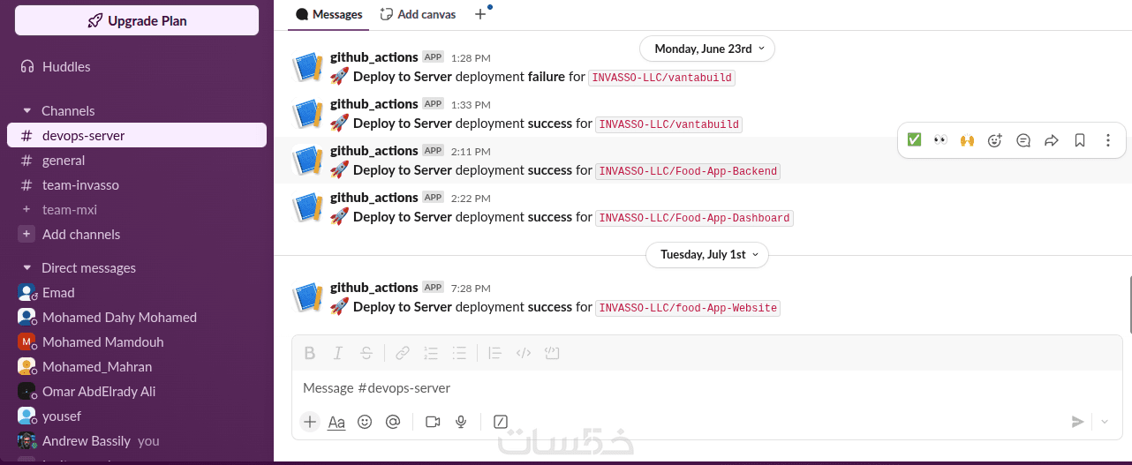Click the 7:28 PM message timestamp
Viewport: 1132px width, 465px height.
pyautogui.click(x=471, y=289)
